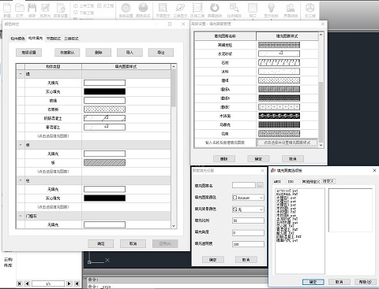This screenshot has height=289, width=379.
Task: Click the 石材 pattern swatch in pattern management
Action: click(279, 62)
